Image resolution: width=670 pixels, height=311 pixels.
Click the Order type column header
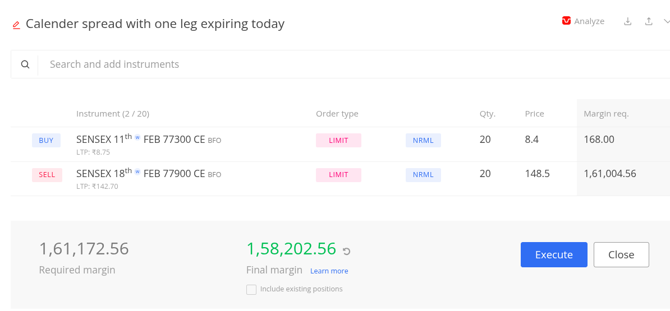click(x=337, y=114)
